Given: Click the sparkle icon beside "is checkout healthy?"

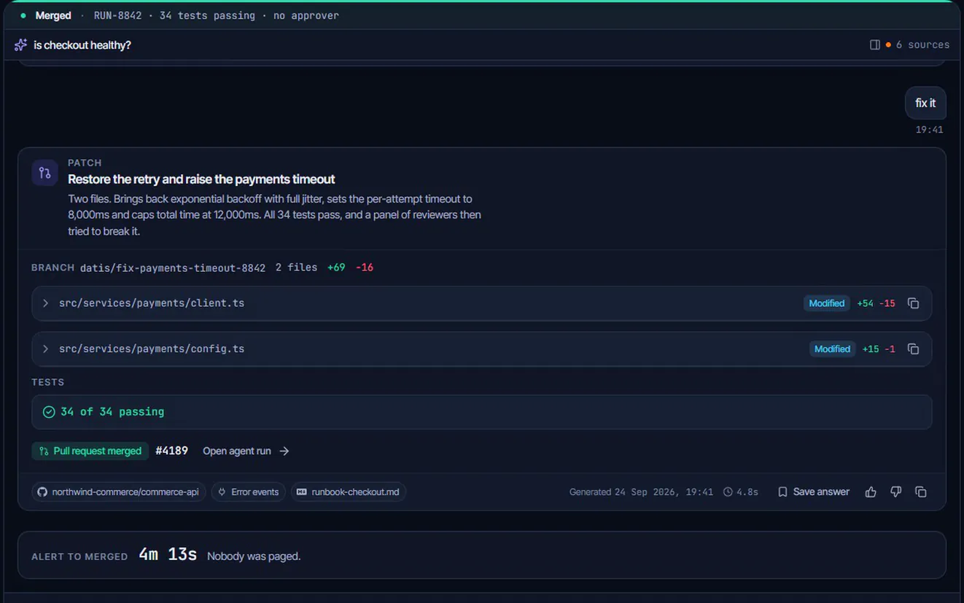Looking at the screenshot, I should (x=20, y=45).
